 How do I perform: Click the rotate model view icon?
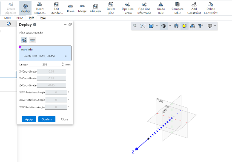pos(192,26)
